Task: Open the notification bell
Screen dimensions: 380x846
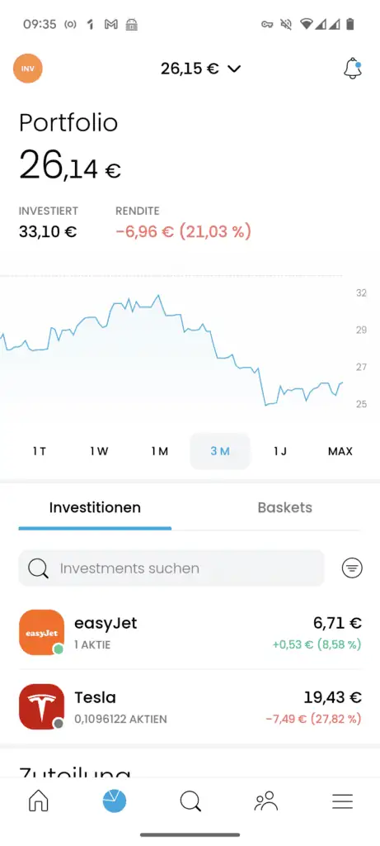Action: (x=353, y=69)
